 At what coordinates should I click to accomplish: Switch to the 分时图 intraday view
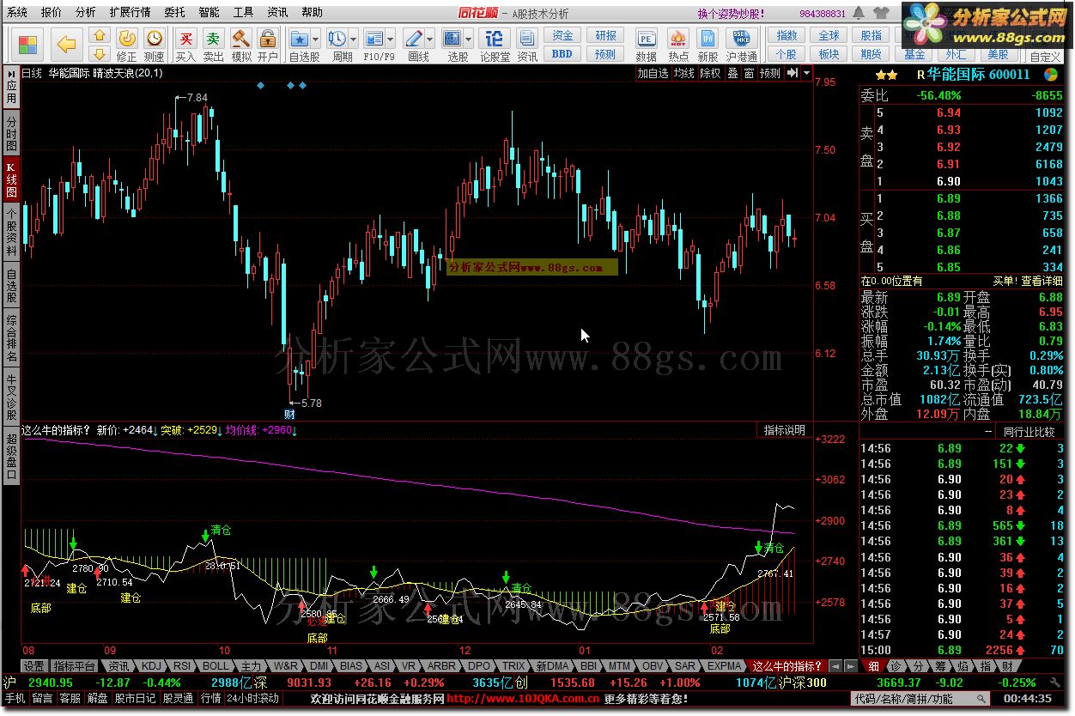click(x=11, y=134)
